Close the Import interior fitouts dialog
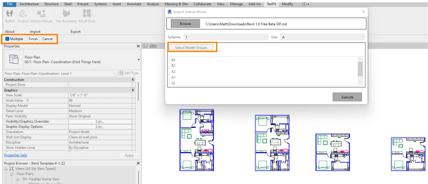Viewport: 428px width, 184px height. 363,12
